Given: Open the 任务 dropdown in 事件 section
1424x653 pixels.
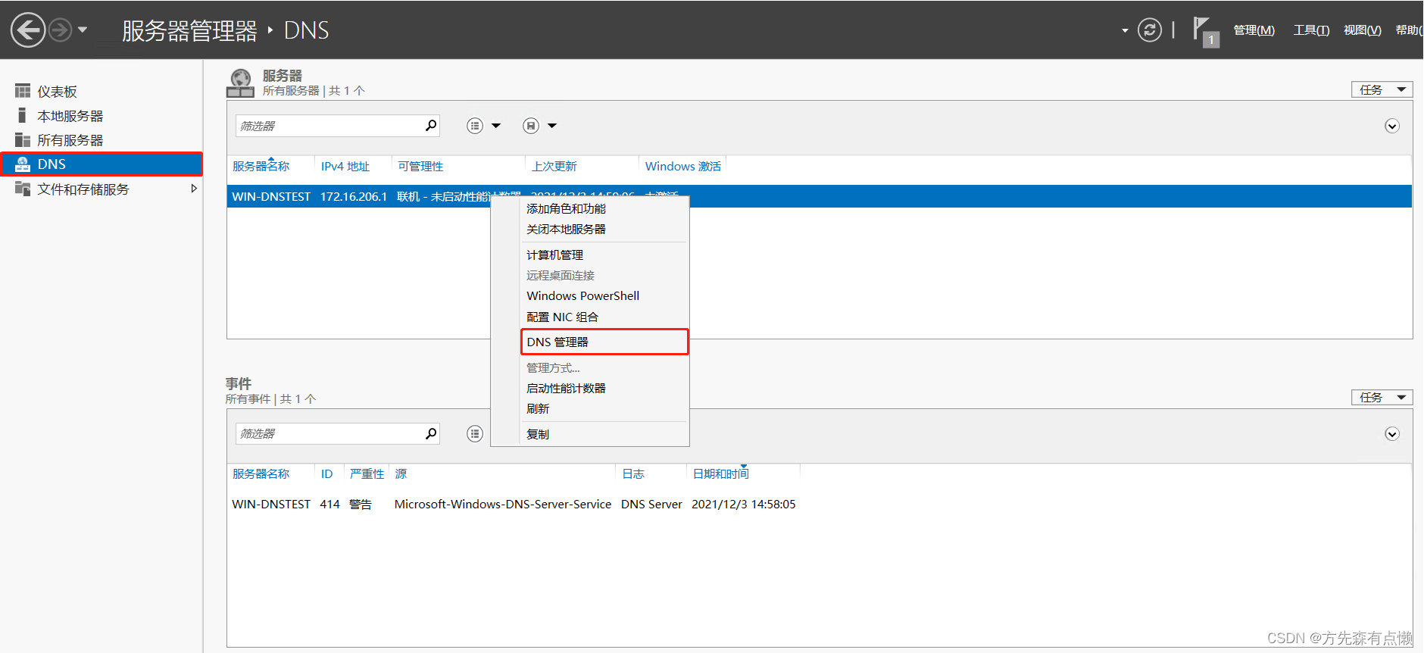Looking at the screenshot, I should (1382, 397).
